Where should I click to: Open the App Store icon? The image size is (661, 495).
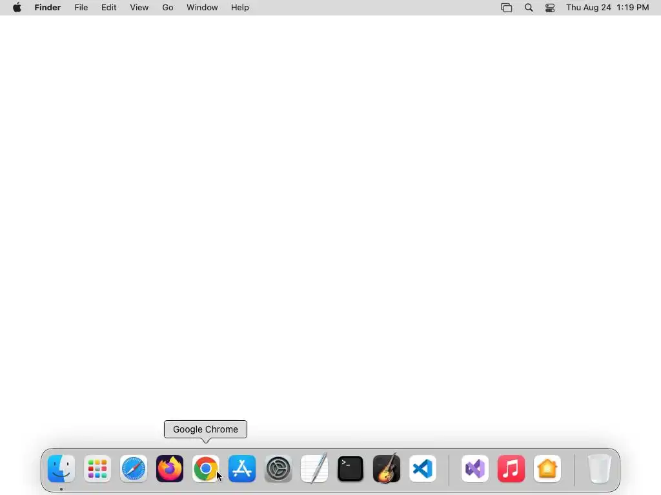(x=242, y=469)
